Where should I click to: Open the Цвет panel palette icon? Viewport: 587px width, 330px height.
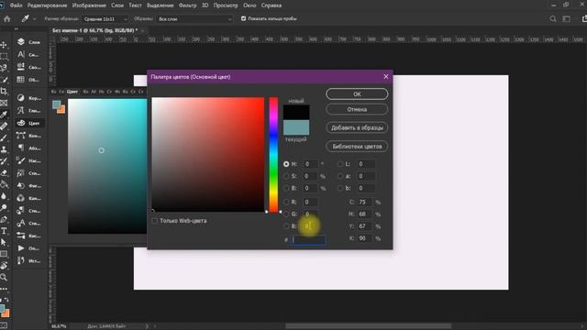click(x=20, y=123)
